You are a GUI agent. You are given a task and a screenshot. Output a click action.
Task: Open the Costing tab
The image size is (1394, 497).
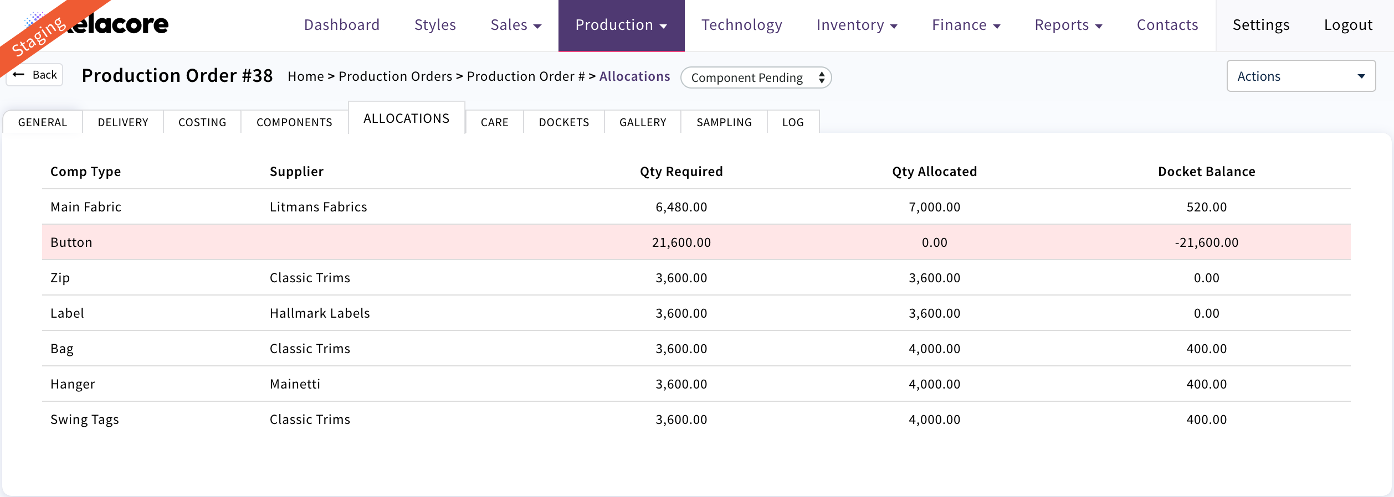(202, 122)
